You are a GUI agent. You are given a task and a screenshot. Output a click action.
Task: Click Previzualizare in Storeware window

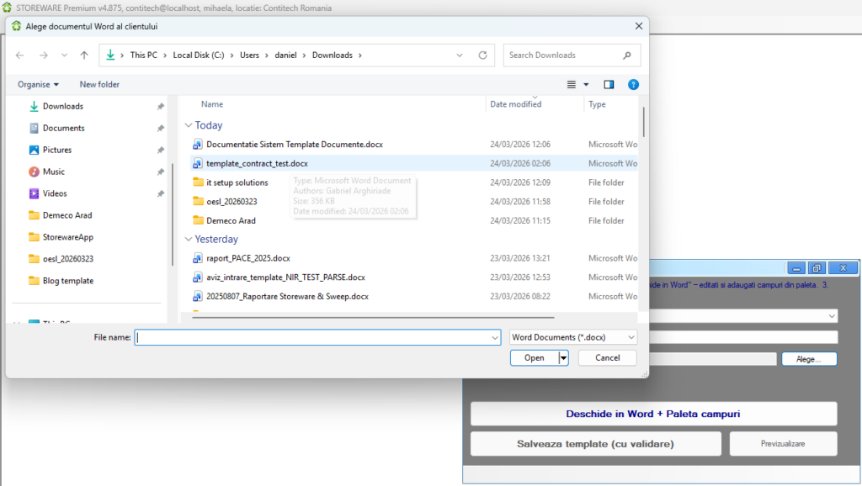783,444
